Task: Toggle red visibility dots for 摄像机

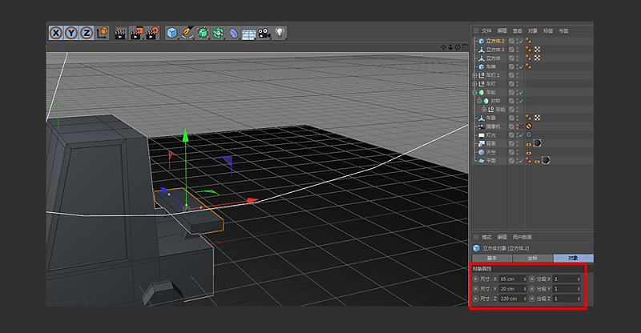Action: pos(517,126)
